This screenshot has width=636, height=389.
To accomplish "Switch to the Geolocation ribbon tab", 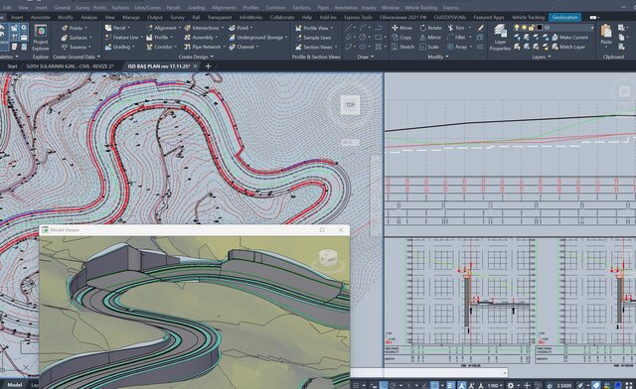I will (x=564, y=18).
